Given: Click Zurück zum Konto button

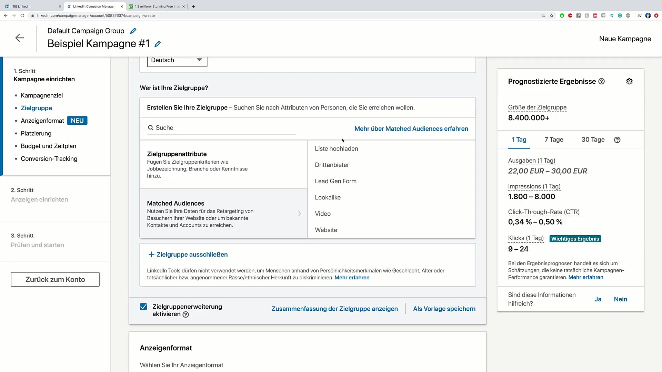Looking at the screenshot, I should pos(55,280).
